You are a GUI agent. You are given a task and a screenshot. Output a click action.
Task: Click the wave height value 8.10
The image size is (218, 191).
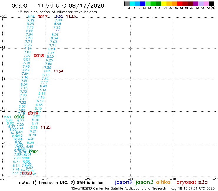point(46,75)
